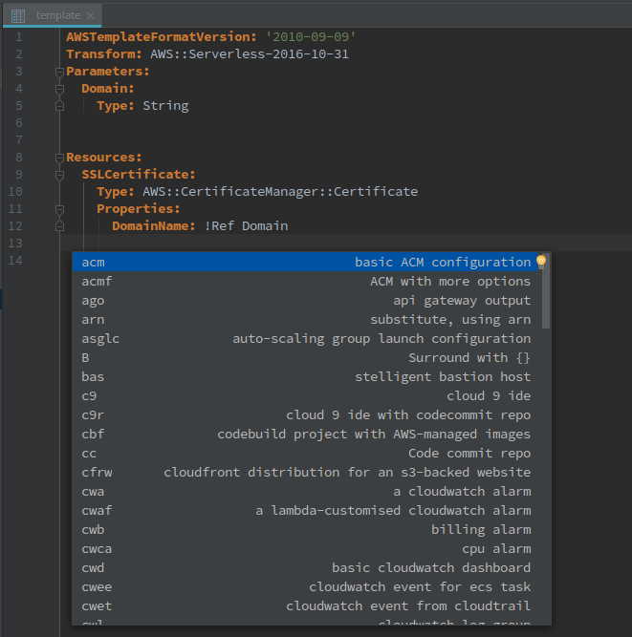Click the lightbulb intention icon
Viewport: 632px width, 637px height.
point(541,262)
